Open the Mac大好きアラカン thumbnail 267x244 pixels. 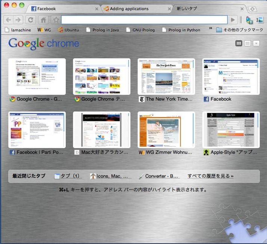tap(102, 130)
